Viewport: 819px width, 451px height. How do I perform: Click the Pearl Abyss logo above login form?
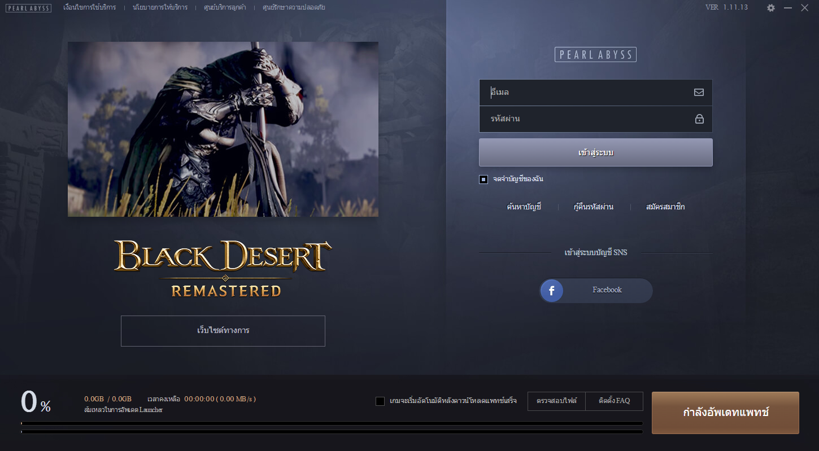click(595, 55)
